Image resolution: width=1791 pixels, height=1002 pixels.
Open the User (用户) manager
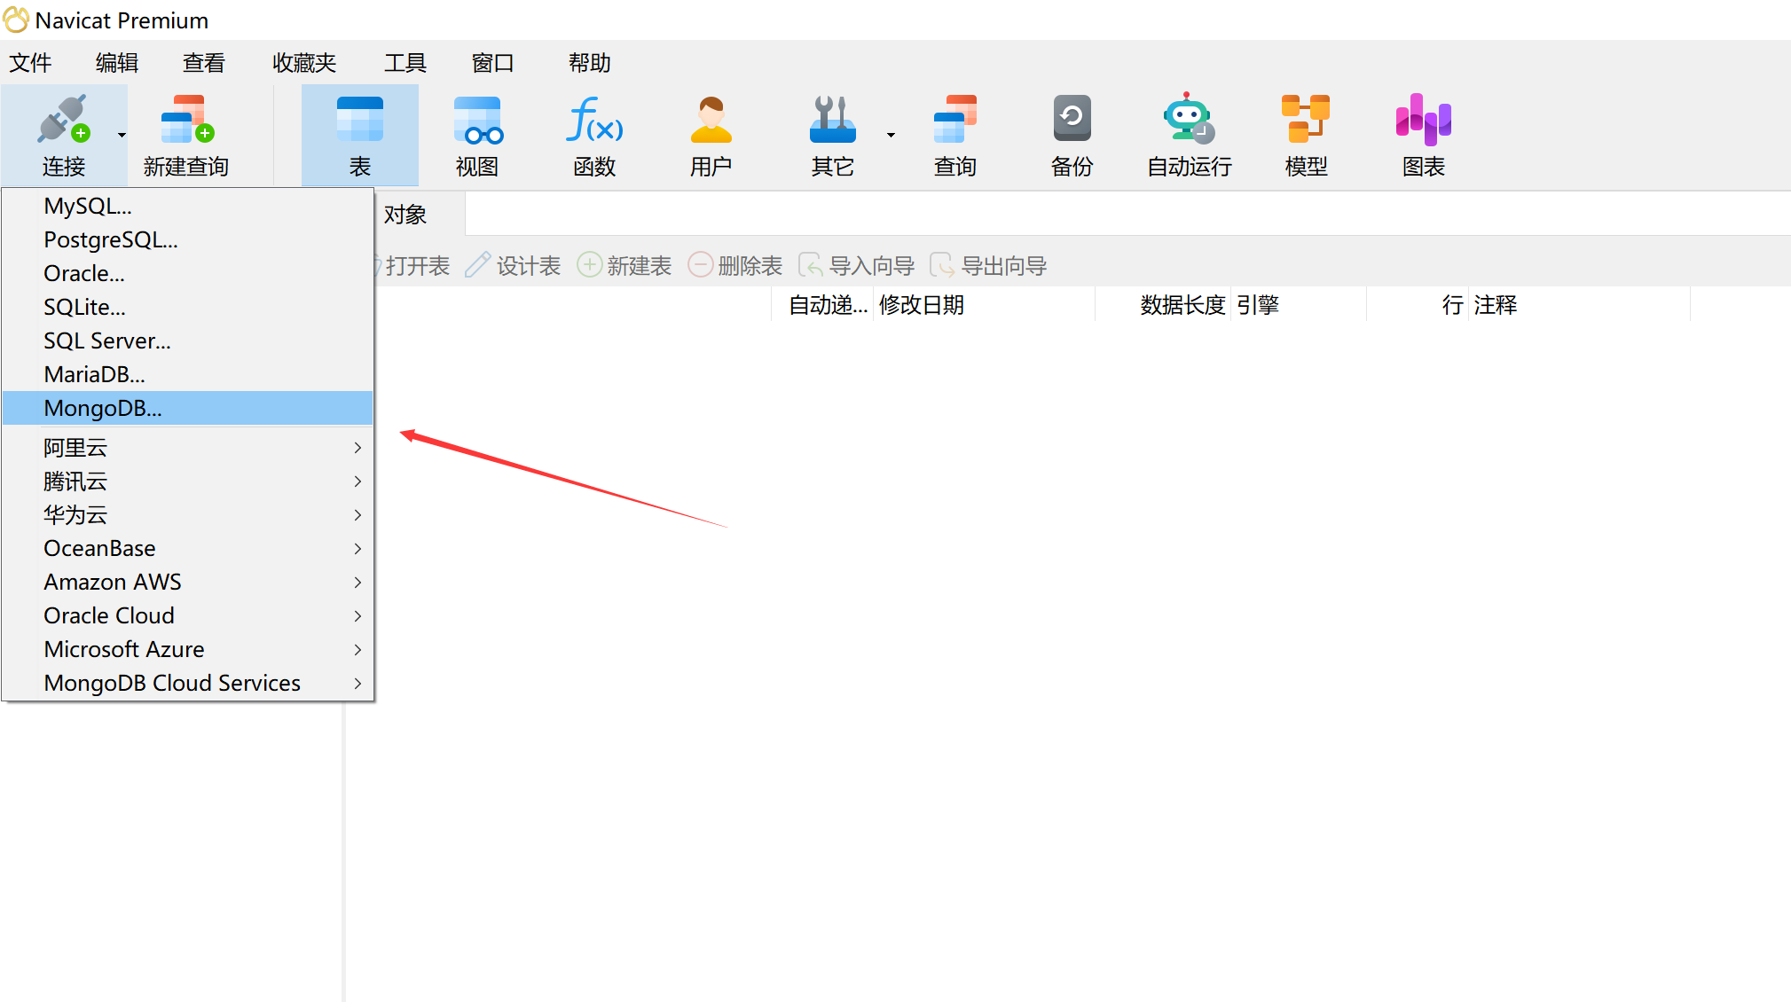[711, 120]
